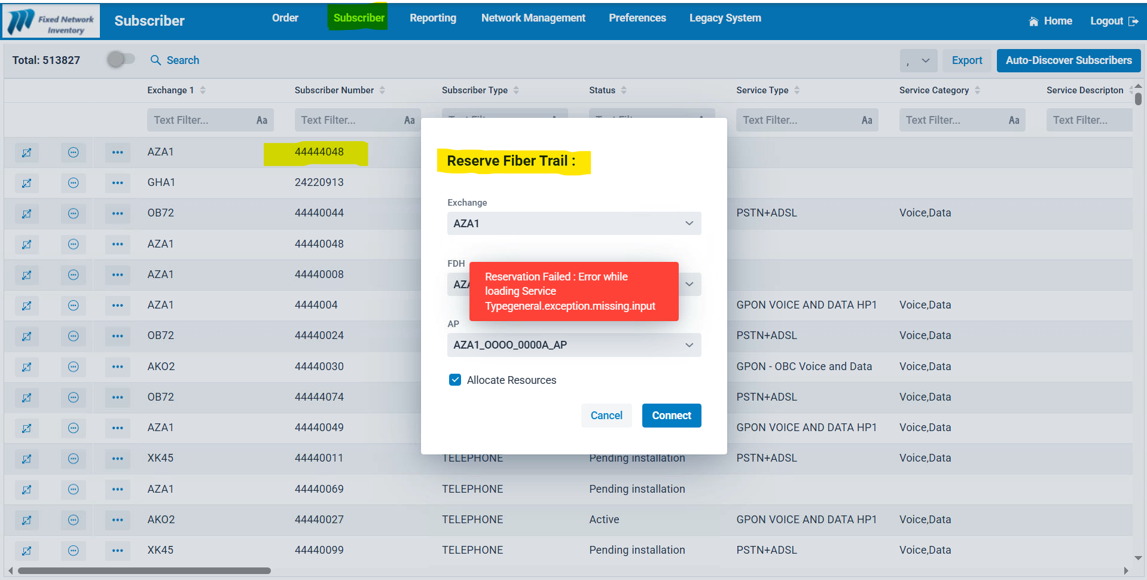
Task: Click the Logout exit icon
Action: pyautogui.click(x=1133, y=22)
